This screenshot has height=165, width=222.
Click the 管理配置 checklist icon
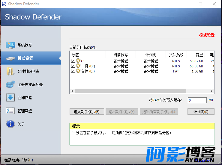(10, 111)
